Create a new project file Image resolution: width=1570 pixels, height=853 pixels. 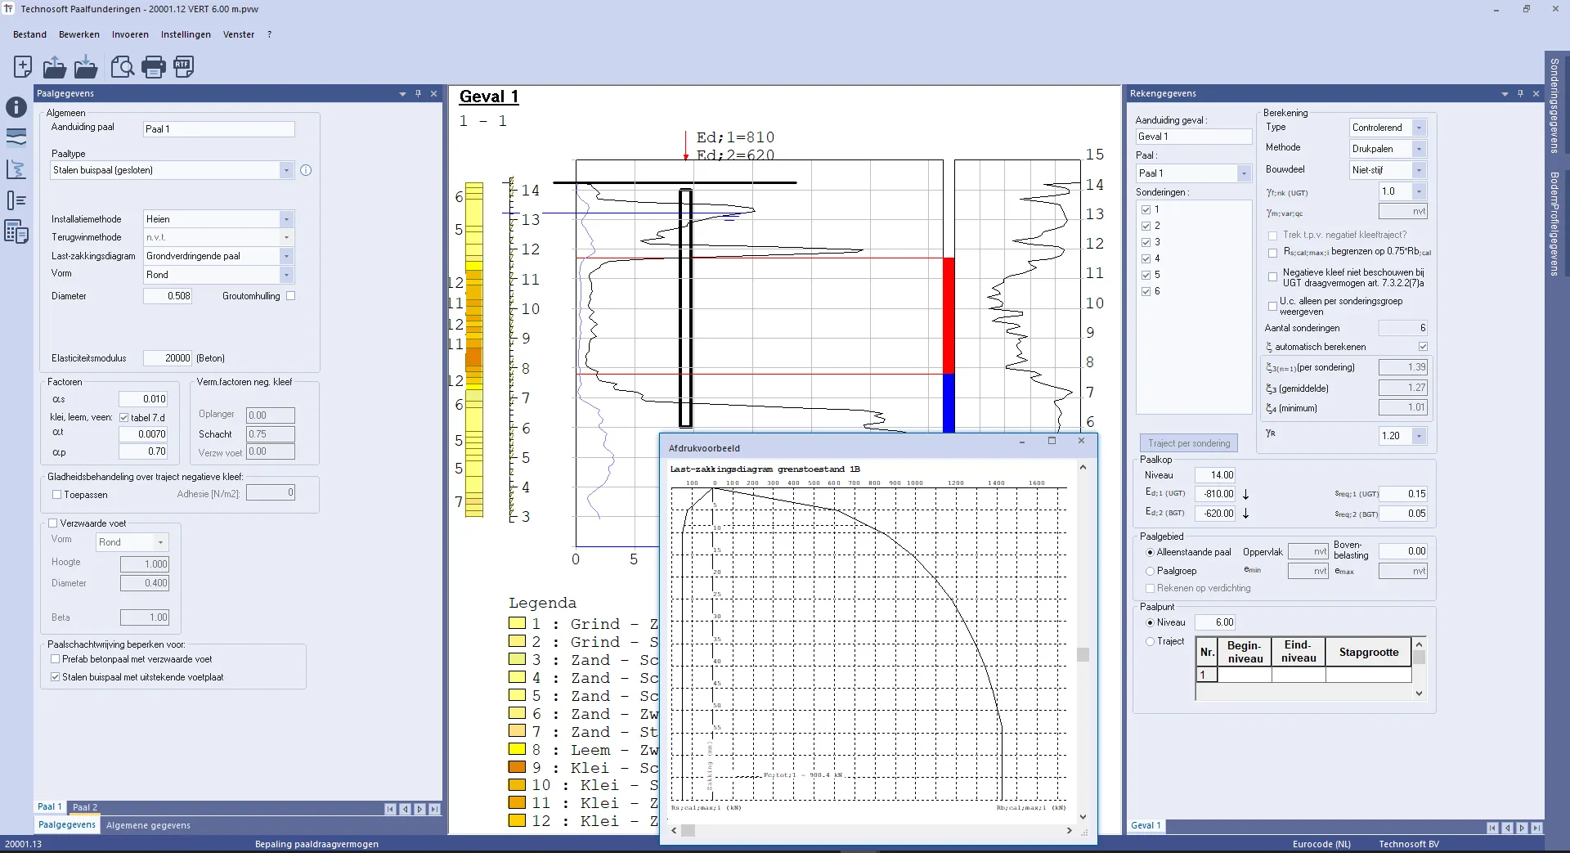tap(23, 66)
